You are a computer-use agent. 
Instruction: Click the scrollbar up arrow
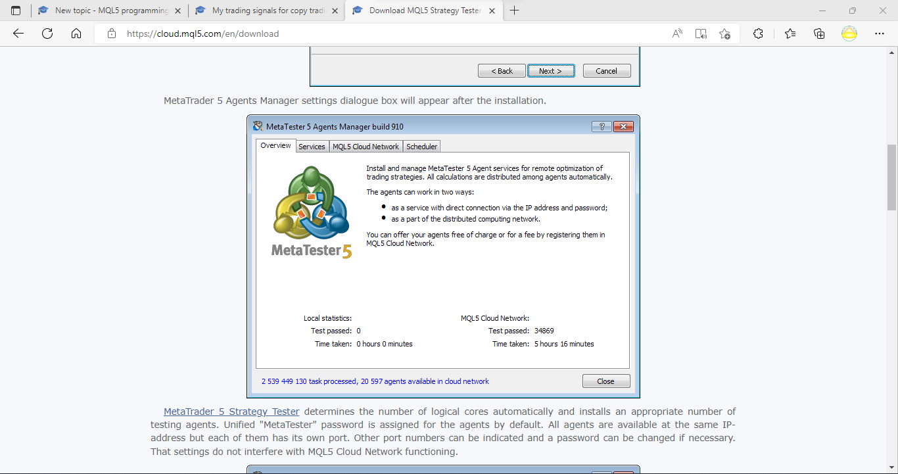[892, 52]
